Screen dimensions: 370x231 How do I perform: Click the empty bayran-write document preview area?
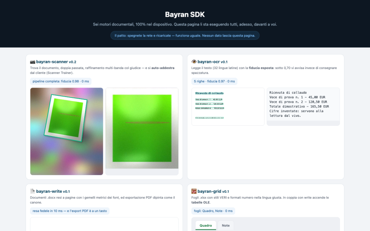pyautogui.click(x=104, y=224)
